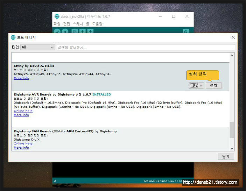Expand the 타입 All dropdown
The height and width of the screenshot is (191, 246).
tap(38, 47)
